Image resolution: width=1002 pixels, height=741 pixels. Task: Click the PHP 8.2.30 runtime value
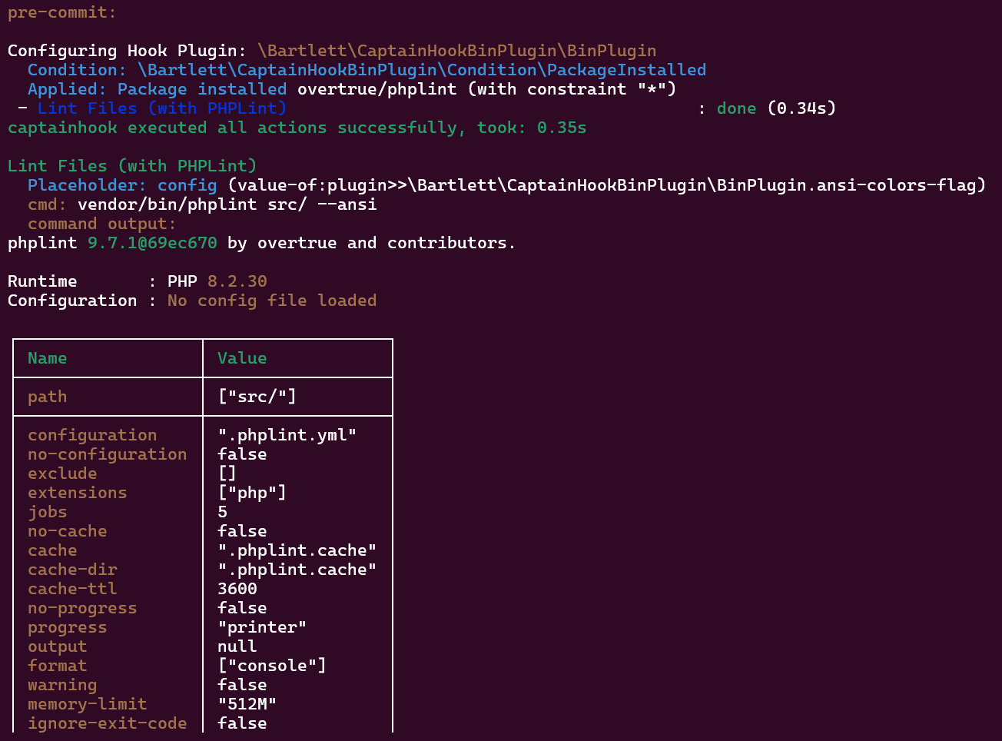coord(237,281)
